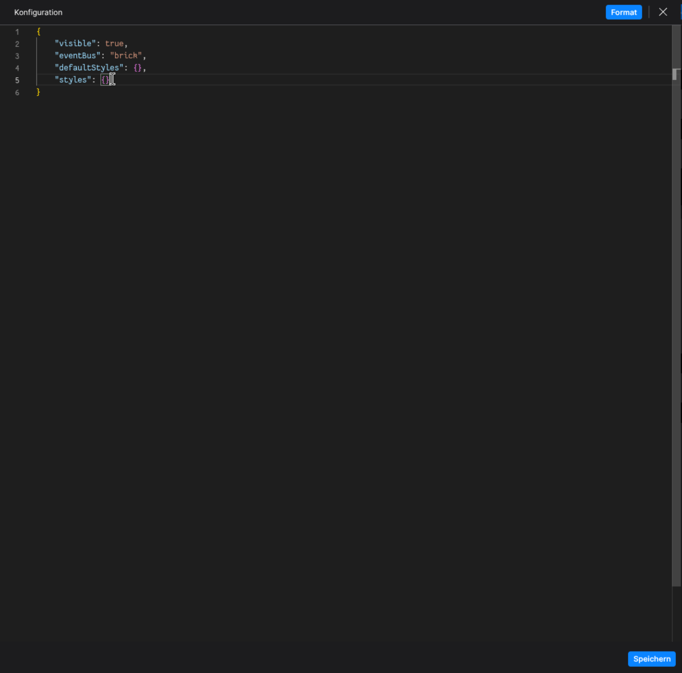Close the Konfiguration dialog
This screenshot has width=682, height=673.
point(663,12)
